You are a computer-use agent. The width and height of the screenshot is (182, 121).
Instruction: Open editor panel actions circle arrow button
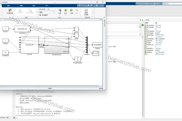tap(141, 20)
